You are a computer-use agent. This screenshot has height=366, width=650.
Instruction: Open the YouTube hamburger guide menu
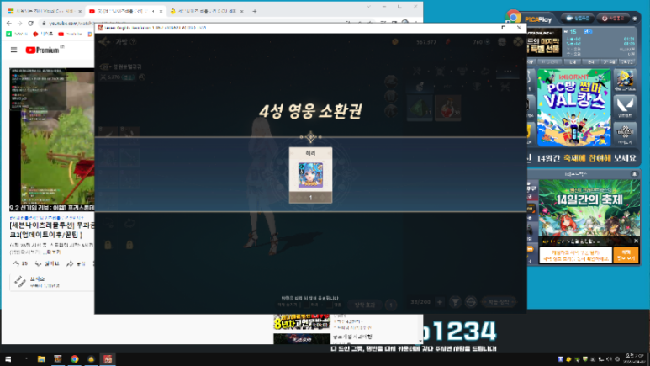click(13, 50)
